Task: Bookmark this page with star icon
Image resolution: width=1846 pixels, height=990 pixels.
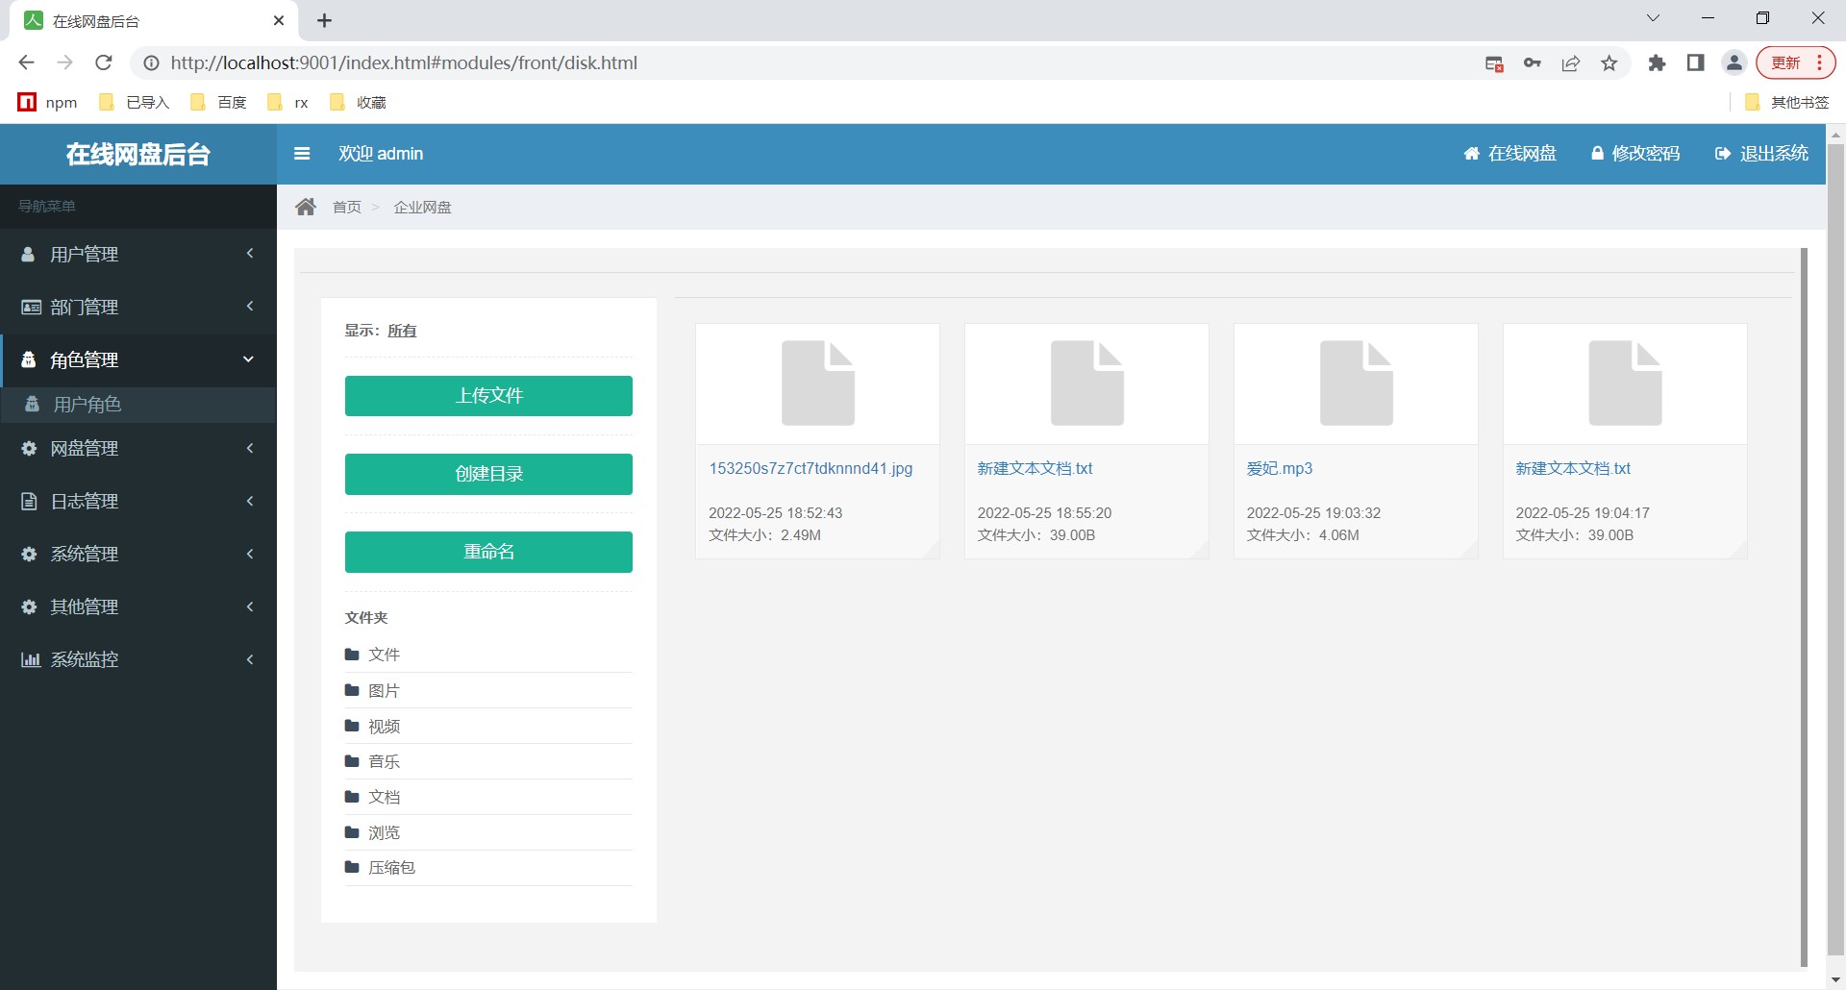Action: click(x=1609, y=63)
